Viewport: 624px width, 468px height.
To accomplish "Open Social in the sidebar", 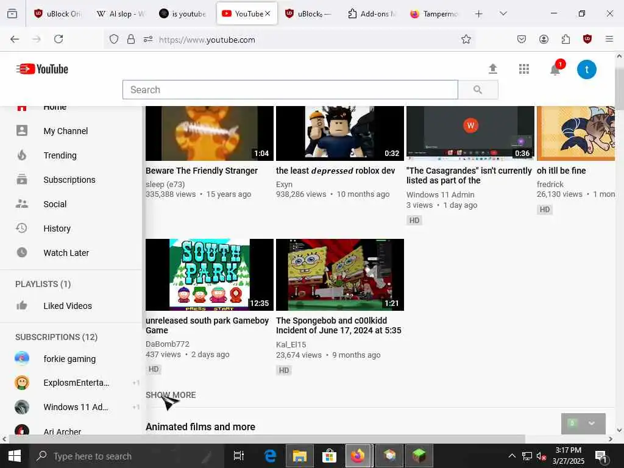I will (55, 204).
